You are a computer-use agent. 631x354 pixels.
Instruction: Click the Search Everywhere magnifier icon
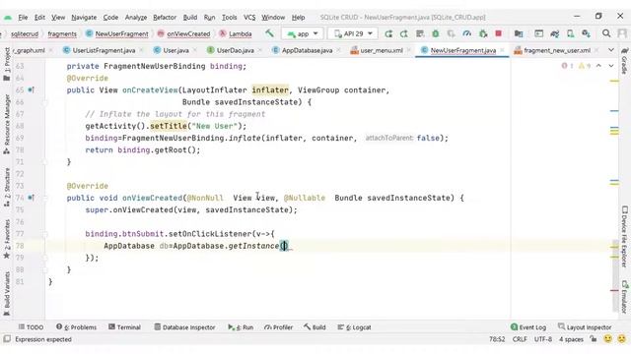tap(606, 33)
